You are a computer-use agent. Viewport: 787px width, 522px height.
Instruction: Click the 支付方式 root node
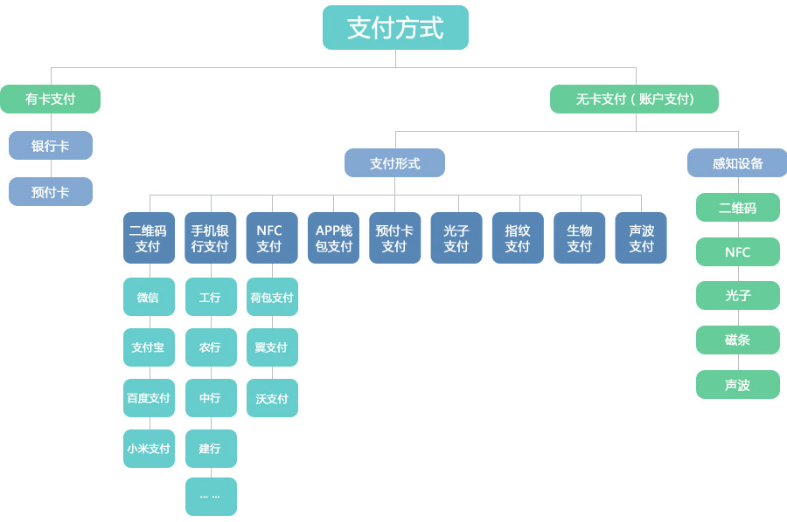coord(395,28)
